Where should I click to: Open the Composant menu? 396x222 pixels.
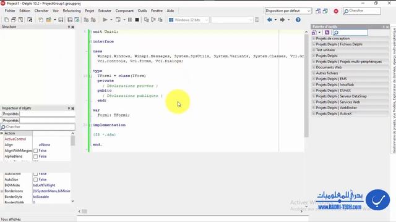point(124,11)
